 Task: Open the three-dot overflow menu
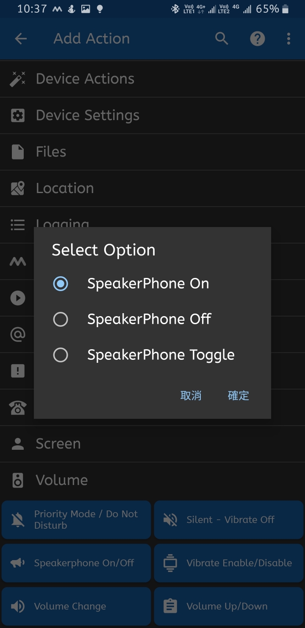(x=288, y=39)
